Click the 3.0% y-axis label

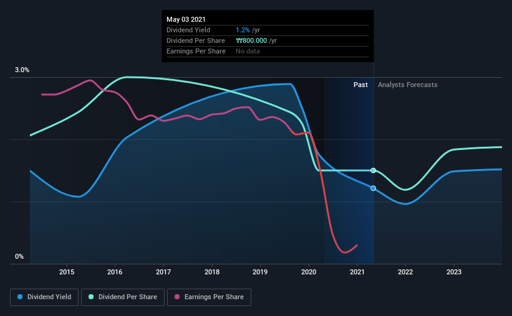coord(22,70)
